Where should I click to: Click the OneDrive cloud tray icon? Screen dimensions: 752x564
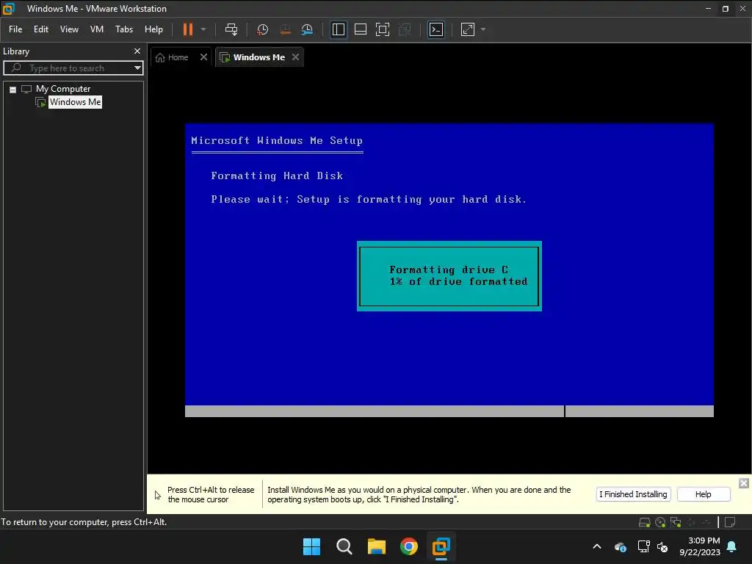pos(620,546)
